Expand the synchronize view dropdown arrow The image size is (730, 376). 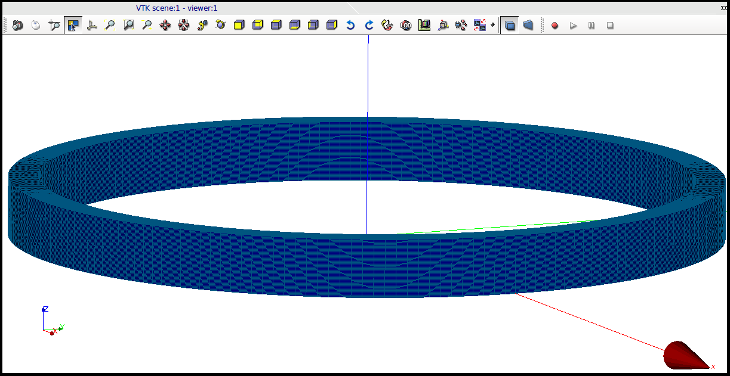coord(492,26)
